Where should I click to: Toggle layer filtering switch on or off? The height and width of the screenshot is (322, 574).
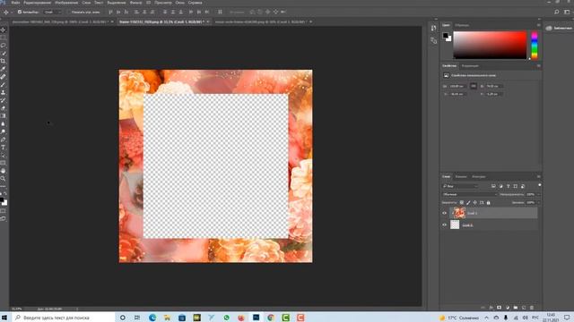pyautogui.click(x=540, y=185)
